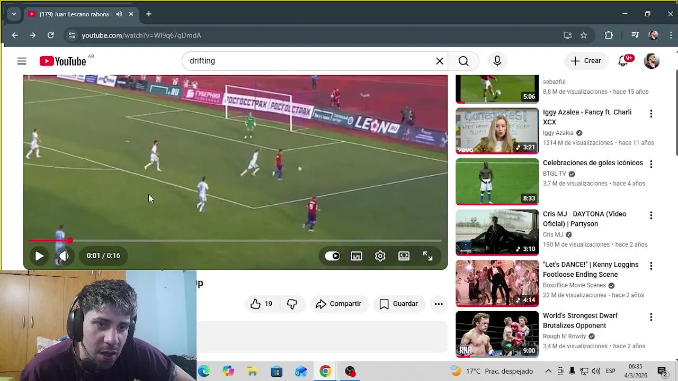Open options for Celebraciones de goles icónicos
The width and height of the screenshot is (678, 381).
(651, 165)
